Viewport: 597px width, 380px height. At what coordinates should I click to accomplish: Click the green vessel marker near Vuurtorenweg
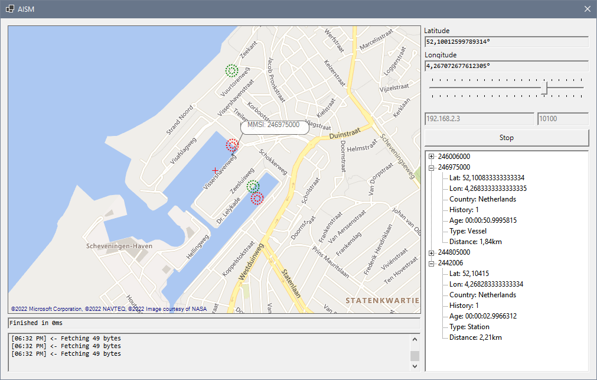231,70
